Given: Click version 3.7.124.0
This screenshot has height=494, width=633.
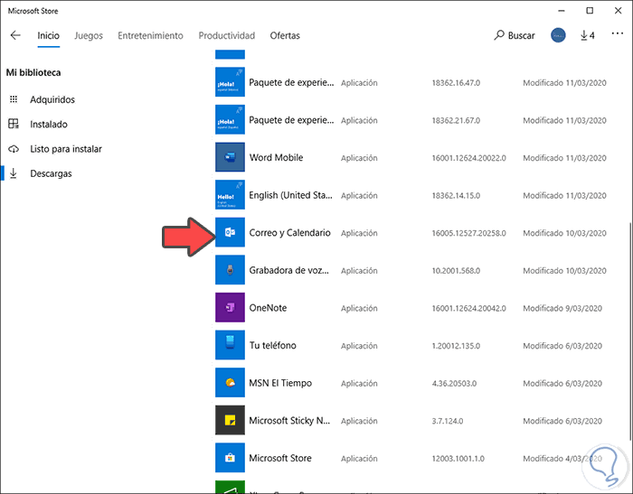Looking at the screenshot, I should click(448, 421).
